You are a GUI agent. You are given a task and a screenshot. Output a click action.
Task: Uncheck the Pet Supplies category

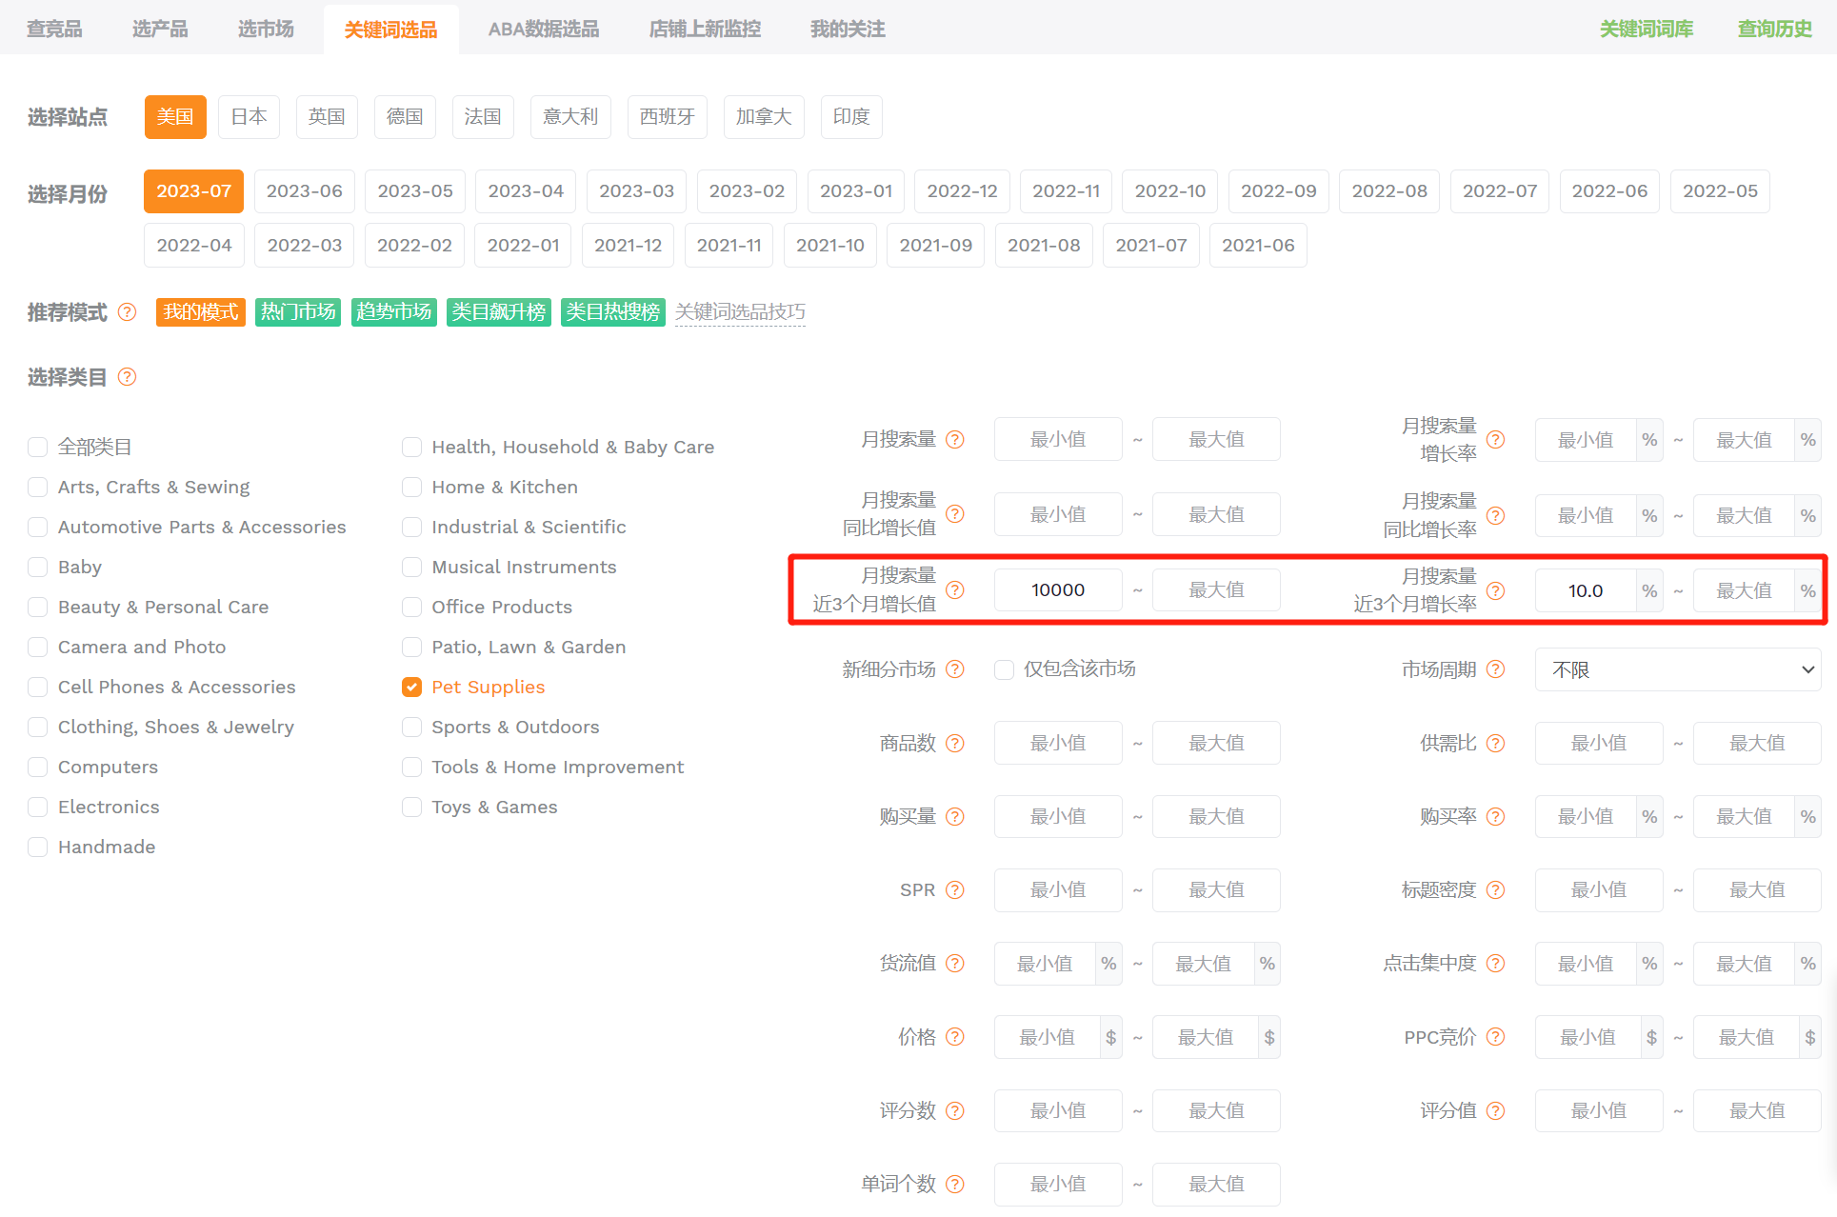click(x=411, y=688)
